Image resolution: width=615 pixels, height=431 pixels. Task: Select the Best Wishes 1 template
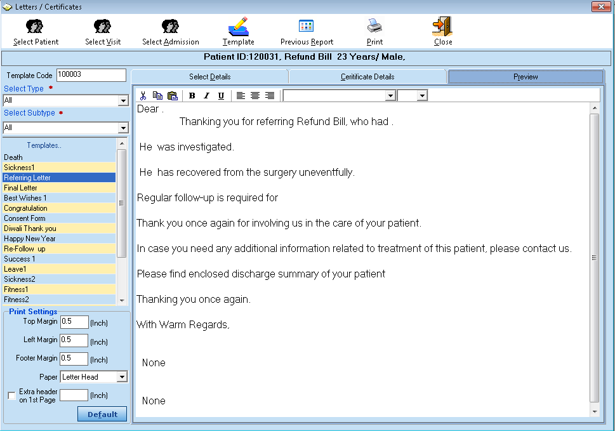[x=59, y=198]
